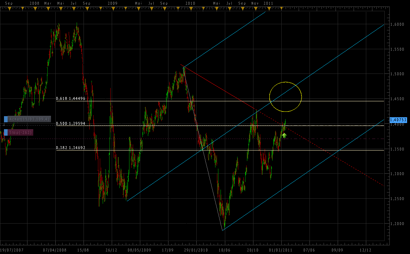Click the blue handle of Achat order label
The image size is (410, 254).
coord(6,119)
